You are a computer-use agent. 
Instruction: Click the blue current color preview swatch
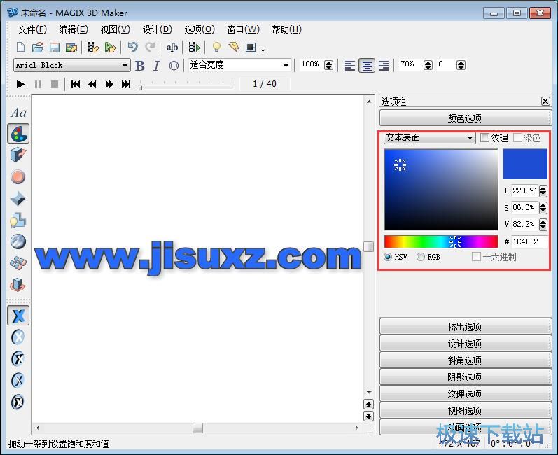point(525,164)
